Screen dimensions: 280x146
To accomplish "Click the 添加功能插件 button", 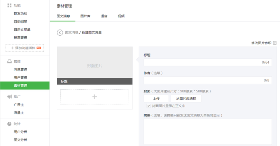I will coord(25,48).
